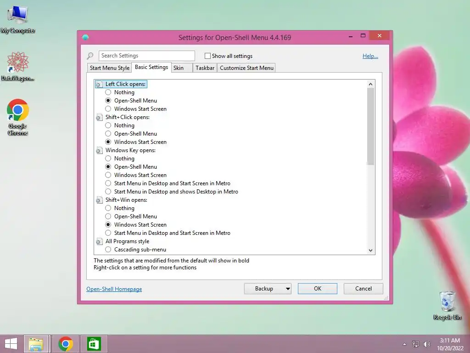This screenshot has height=353, width=470.
Task: Open the Windows Start button
Action: [x=11, y=344]
